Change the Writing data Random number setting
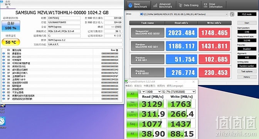 [247, 66]
